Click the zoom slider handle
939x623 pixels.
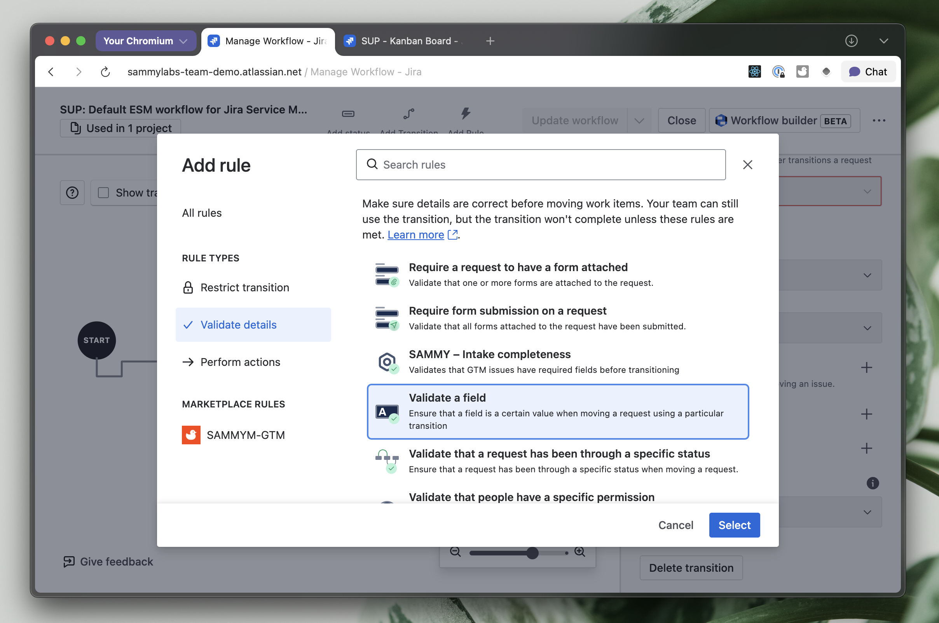[532, 553]
